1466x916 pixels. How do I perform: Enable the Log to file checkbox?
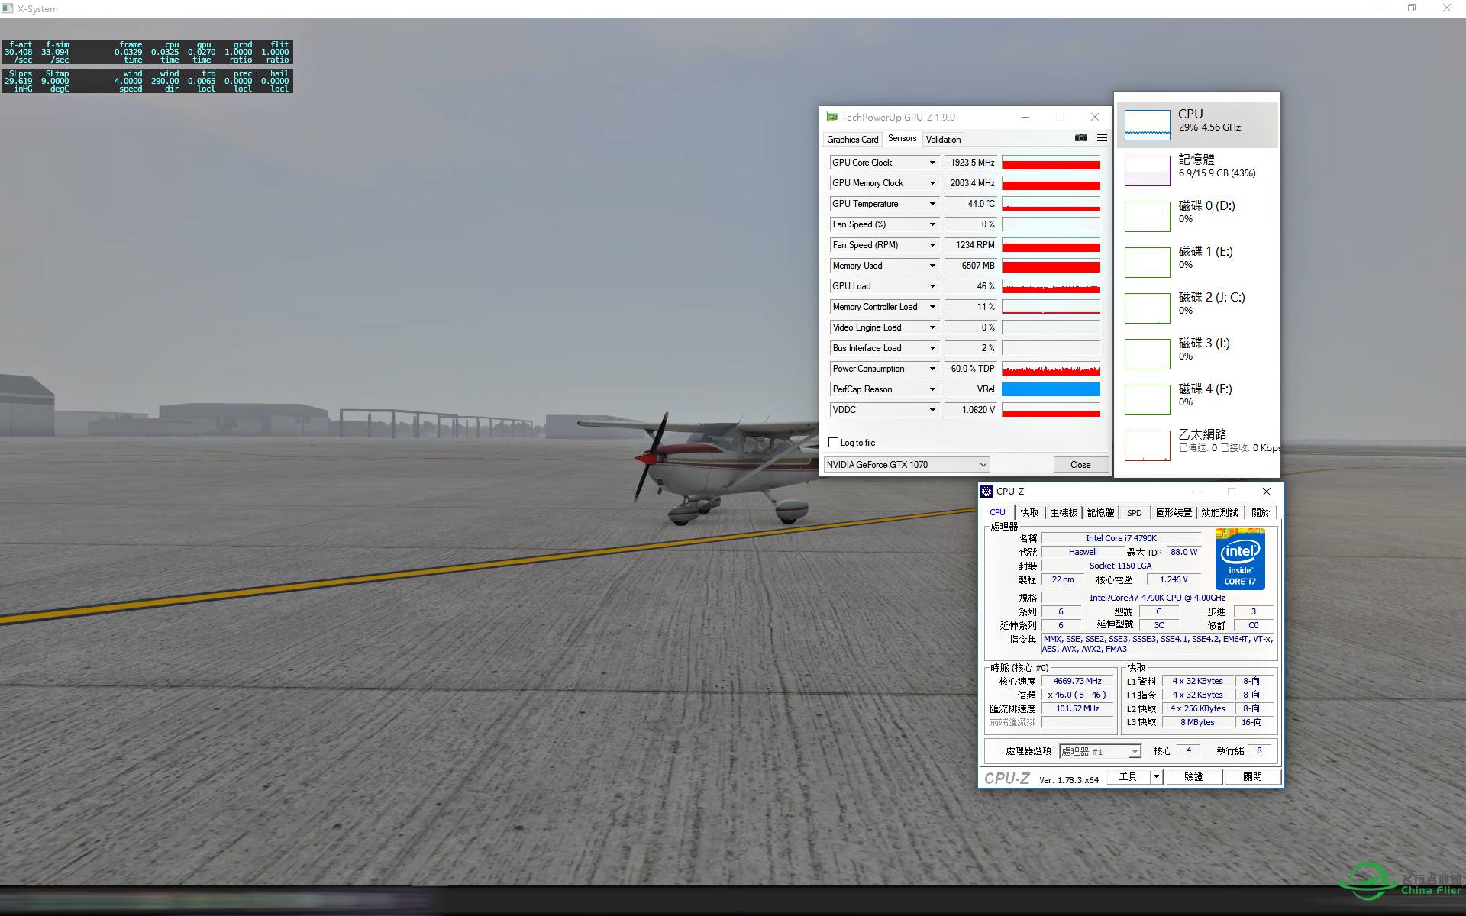pos(834,443)
